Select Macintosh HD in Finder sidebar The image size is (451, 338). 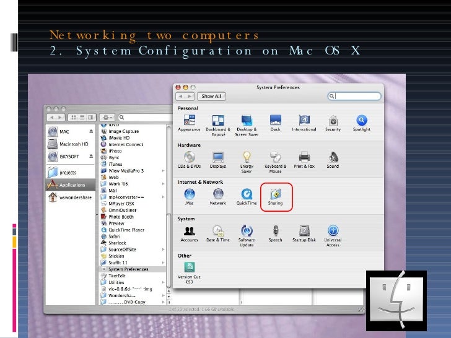70,144
